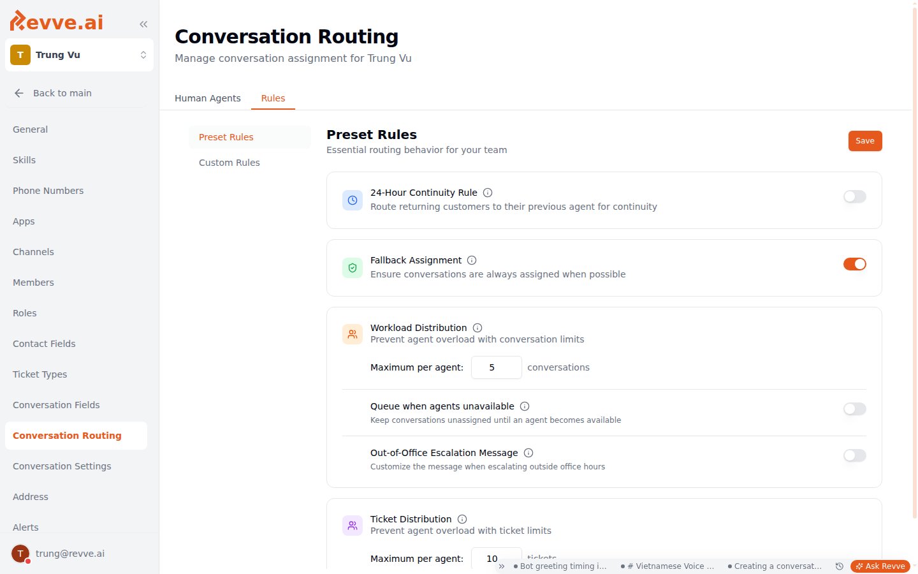Click the T workspace avatar
Viewport: 918px width, 574px height.
(x=20, y=55)
